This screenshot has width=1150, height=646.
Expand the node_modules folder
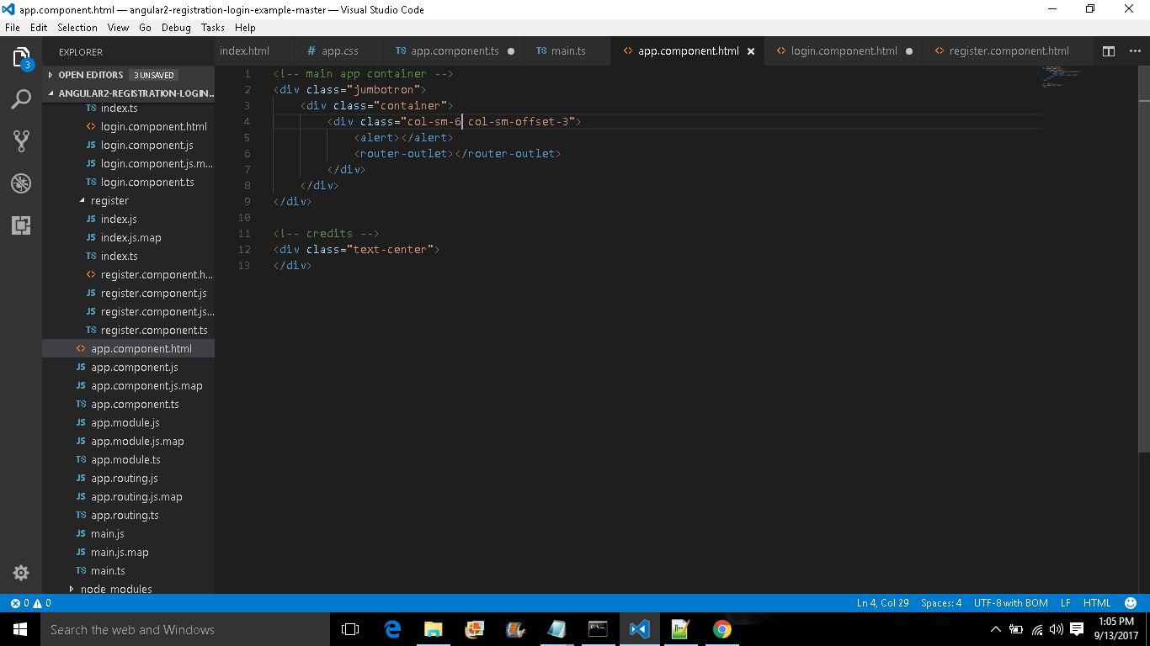(x=128, y=589)
